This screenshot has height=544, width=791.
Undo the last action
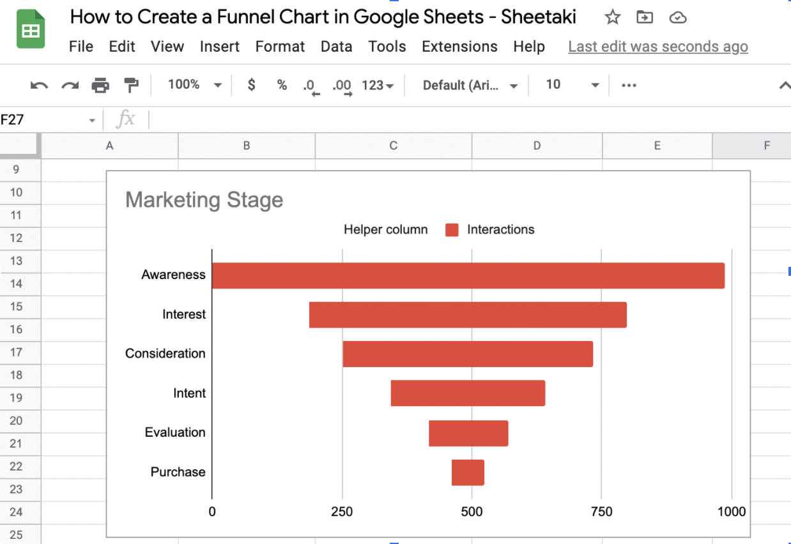click(39, 85)
